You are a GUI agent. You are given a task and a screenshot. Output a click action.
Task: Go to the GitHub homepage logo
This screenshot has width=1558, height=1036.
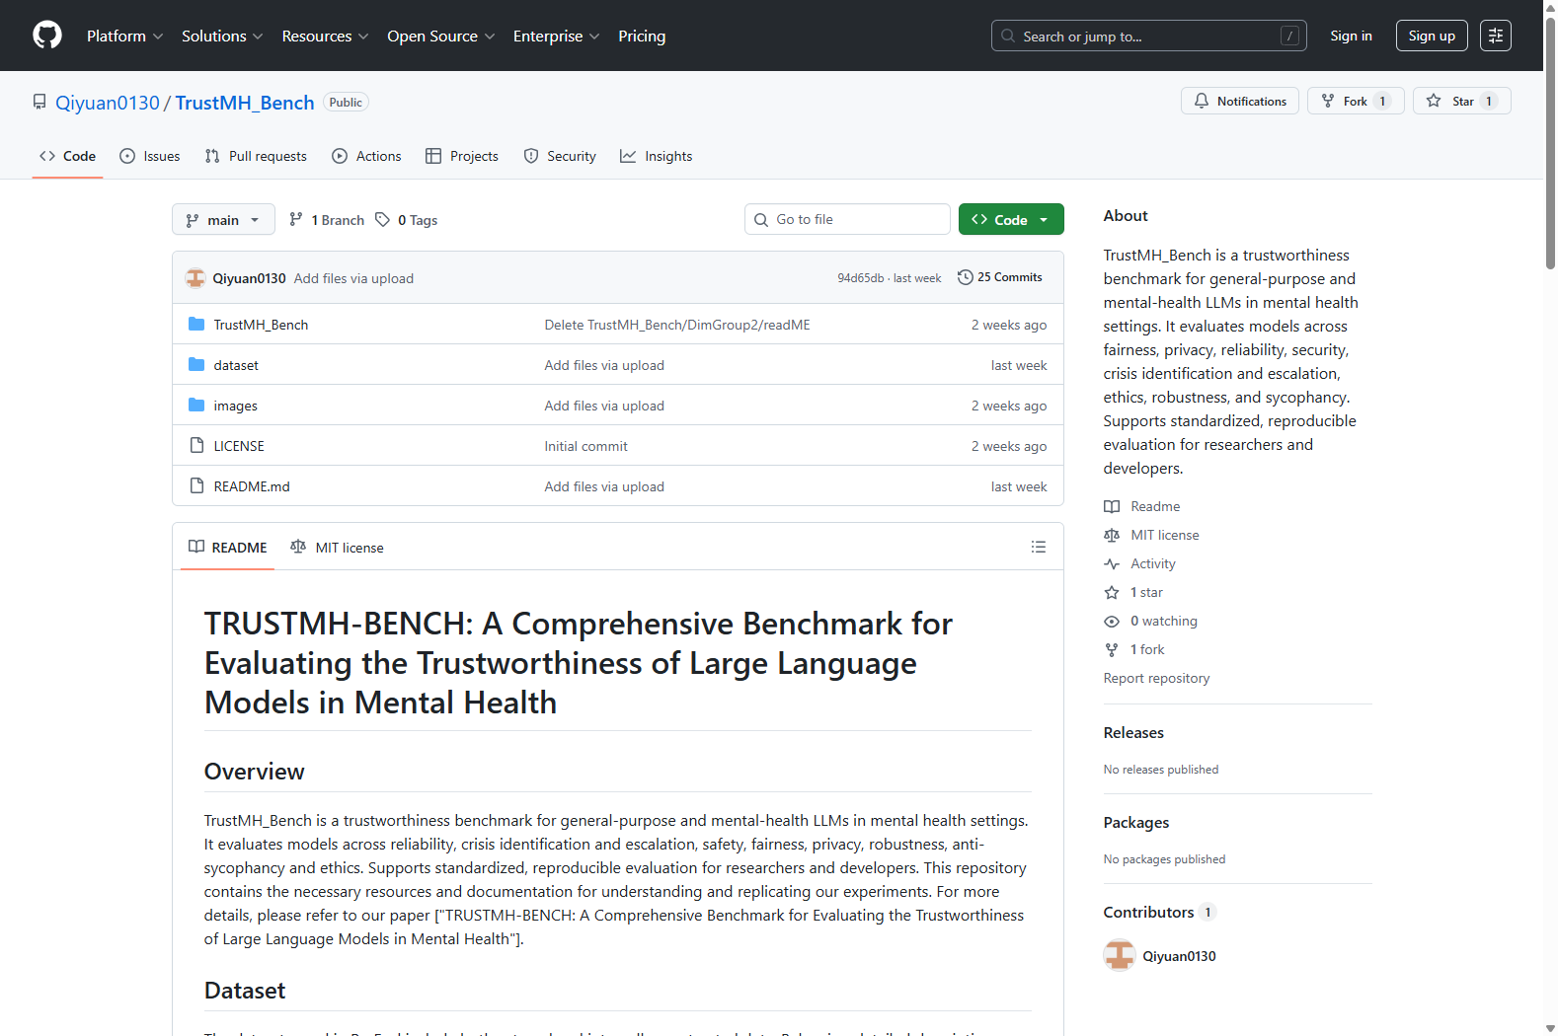pyautogui.click(x=47, y=36)
